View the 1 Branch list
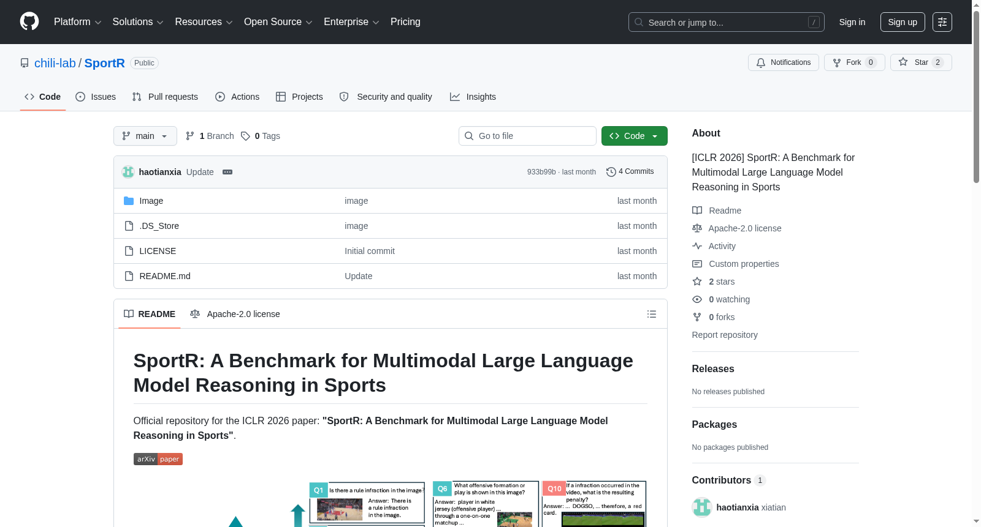The width and height of the screenshot is (981, 527). [210, 136]
